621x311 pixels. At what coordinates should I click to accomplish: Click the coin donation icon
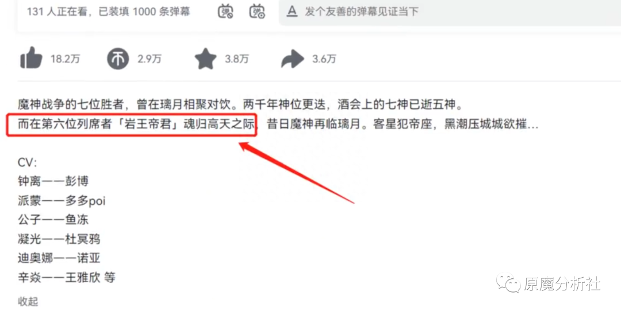118,59
